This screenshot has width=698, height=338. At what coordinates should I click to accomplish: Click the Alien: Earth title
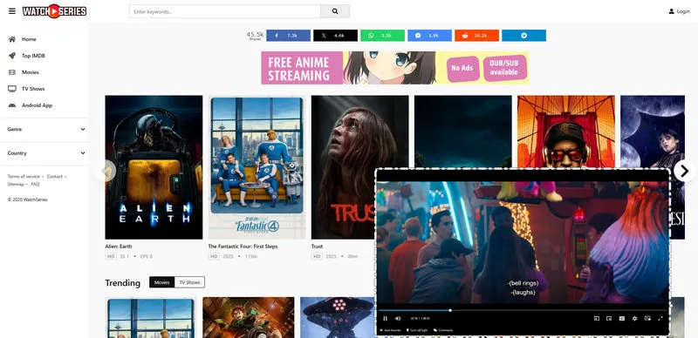119,247
